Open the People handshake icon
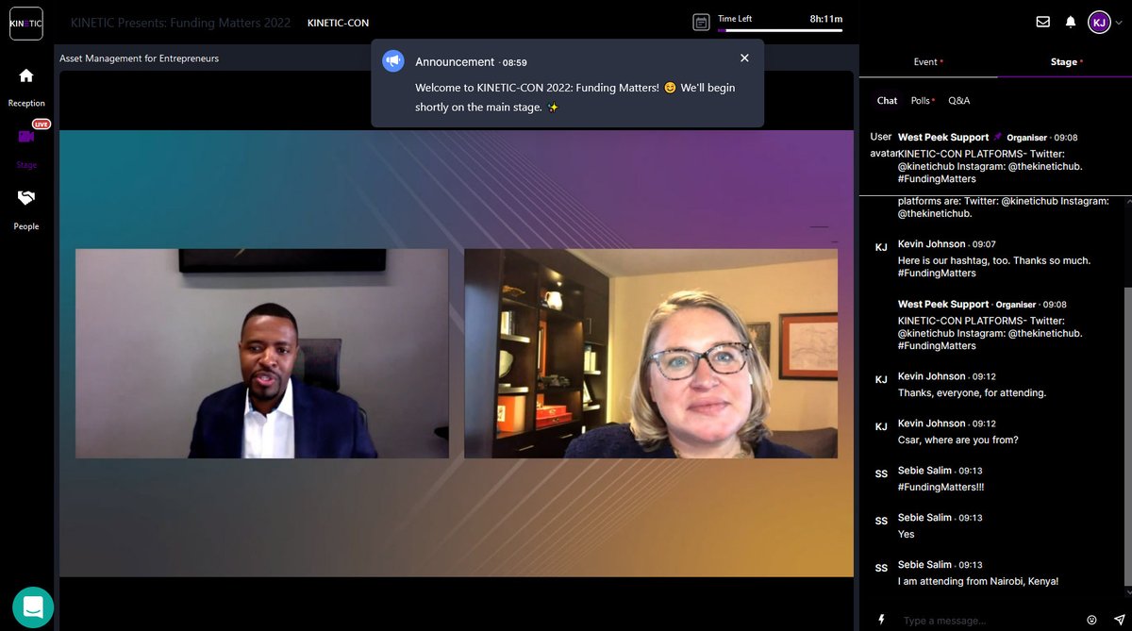This screenshot has height=631, width=1132. pyautogui.click(x=26, y=198)
